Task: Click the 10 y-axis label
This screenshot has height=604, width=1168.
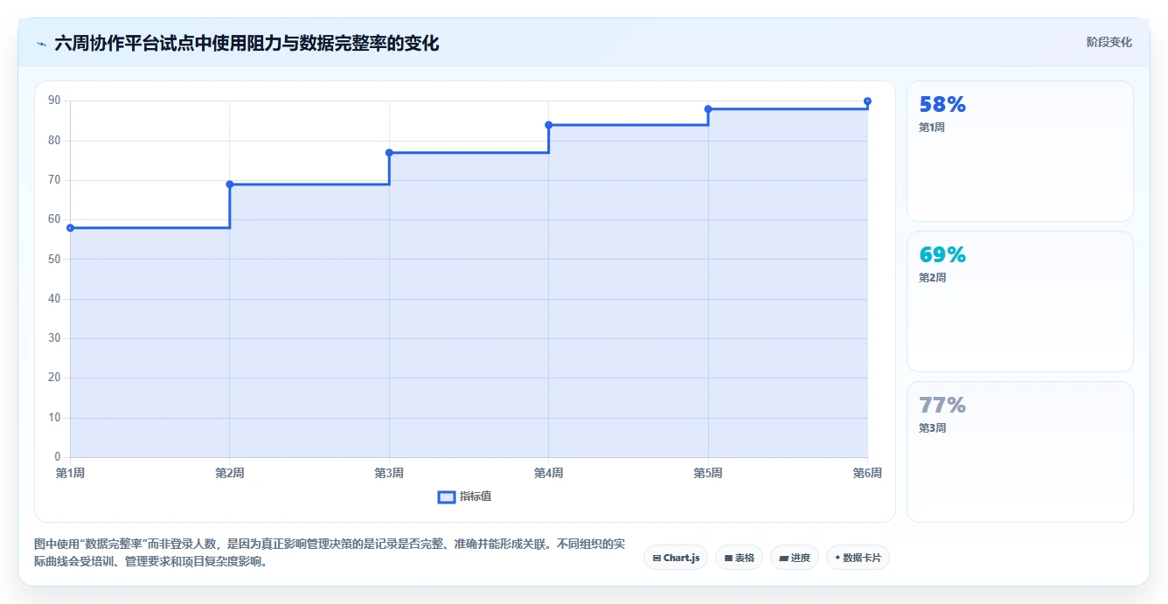Action: point(54,418)
